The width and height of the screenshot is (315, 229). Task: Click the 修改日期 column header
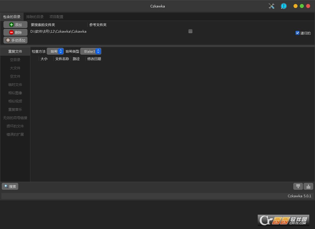point(94,59)
